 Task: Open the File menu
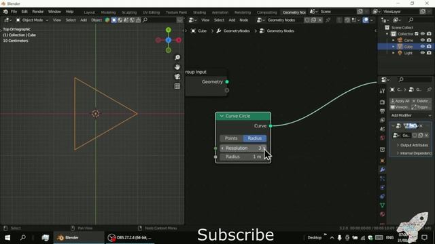click(14, 12)
